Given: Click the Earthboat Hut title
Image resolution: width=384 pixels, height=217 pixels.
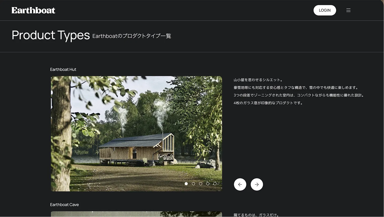Looking at the screenshot, I should coord(63,69).
